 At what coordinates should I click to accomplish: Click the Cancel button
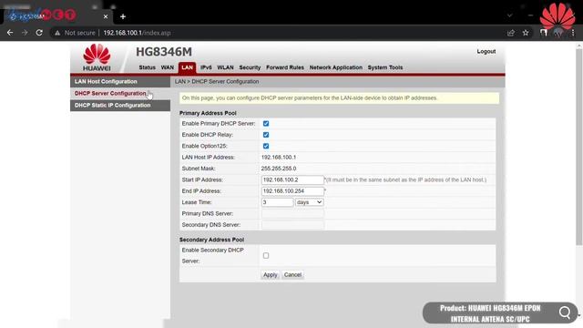pyautogui.click(x=292, y=275)
